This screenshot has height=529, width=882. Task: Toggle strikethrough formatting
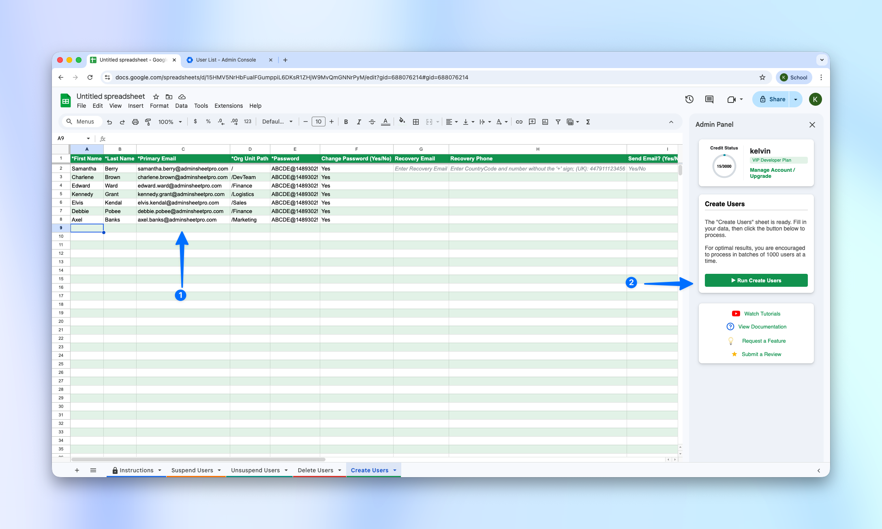[372, 122]
